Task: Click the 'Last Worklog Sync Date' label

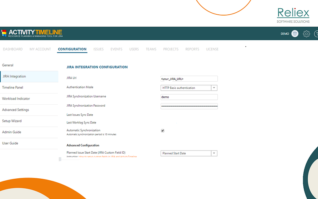Action: pyautogui.click(x=81, y=123)
